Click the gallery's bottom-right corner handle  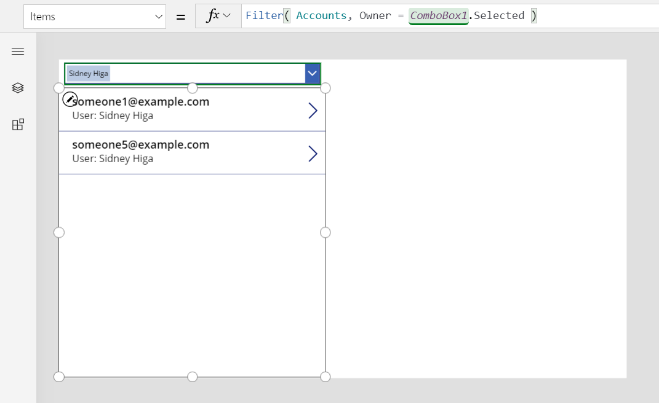click(326, 377)
